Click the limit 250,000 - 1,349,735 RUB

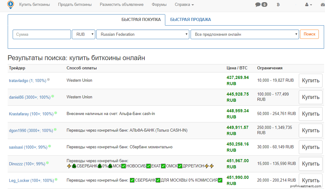point(274,130)
